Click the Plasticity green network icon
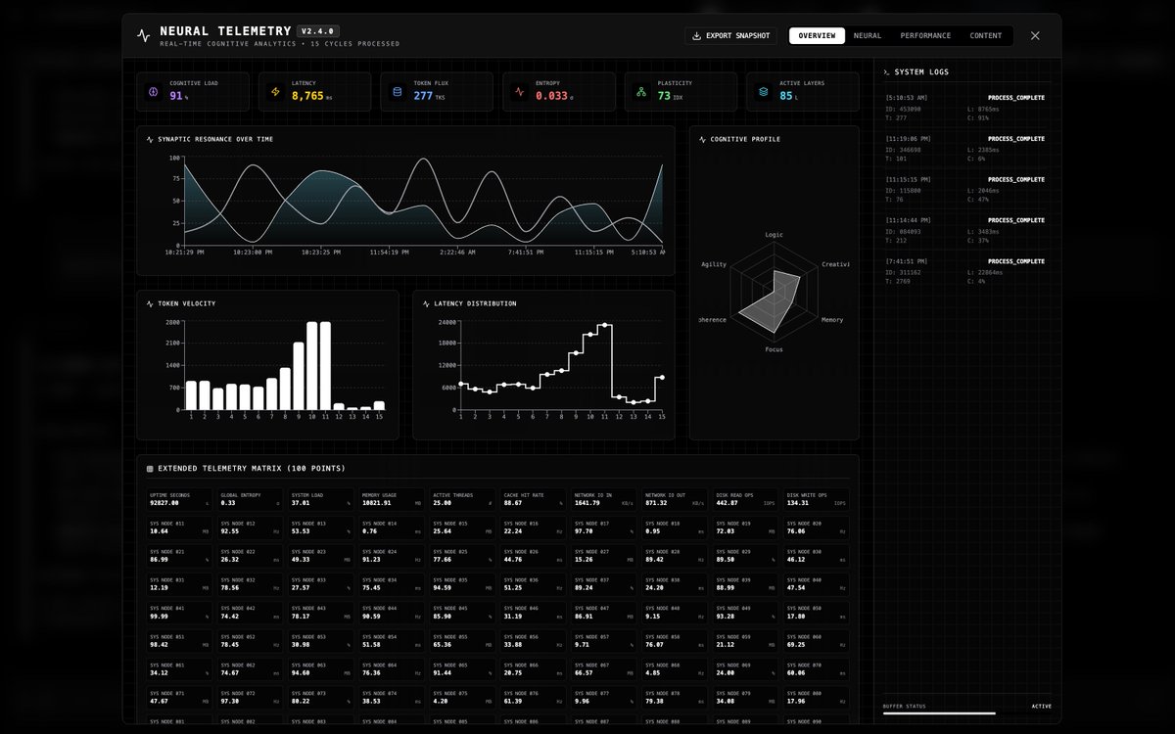The height and width of the screenshot is (734, 1175). tap(641, 92)
